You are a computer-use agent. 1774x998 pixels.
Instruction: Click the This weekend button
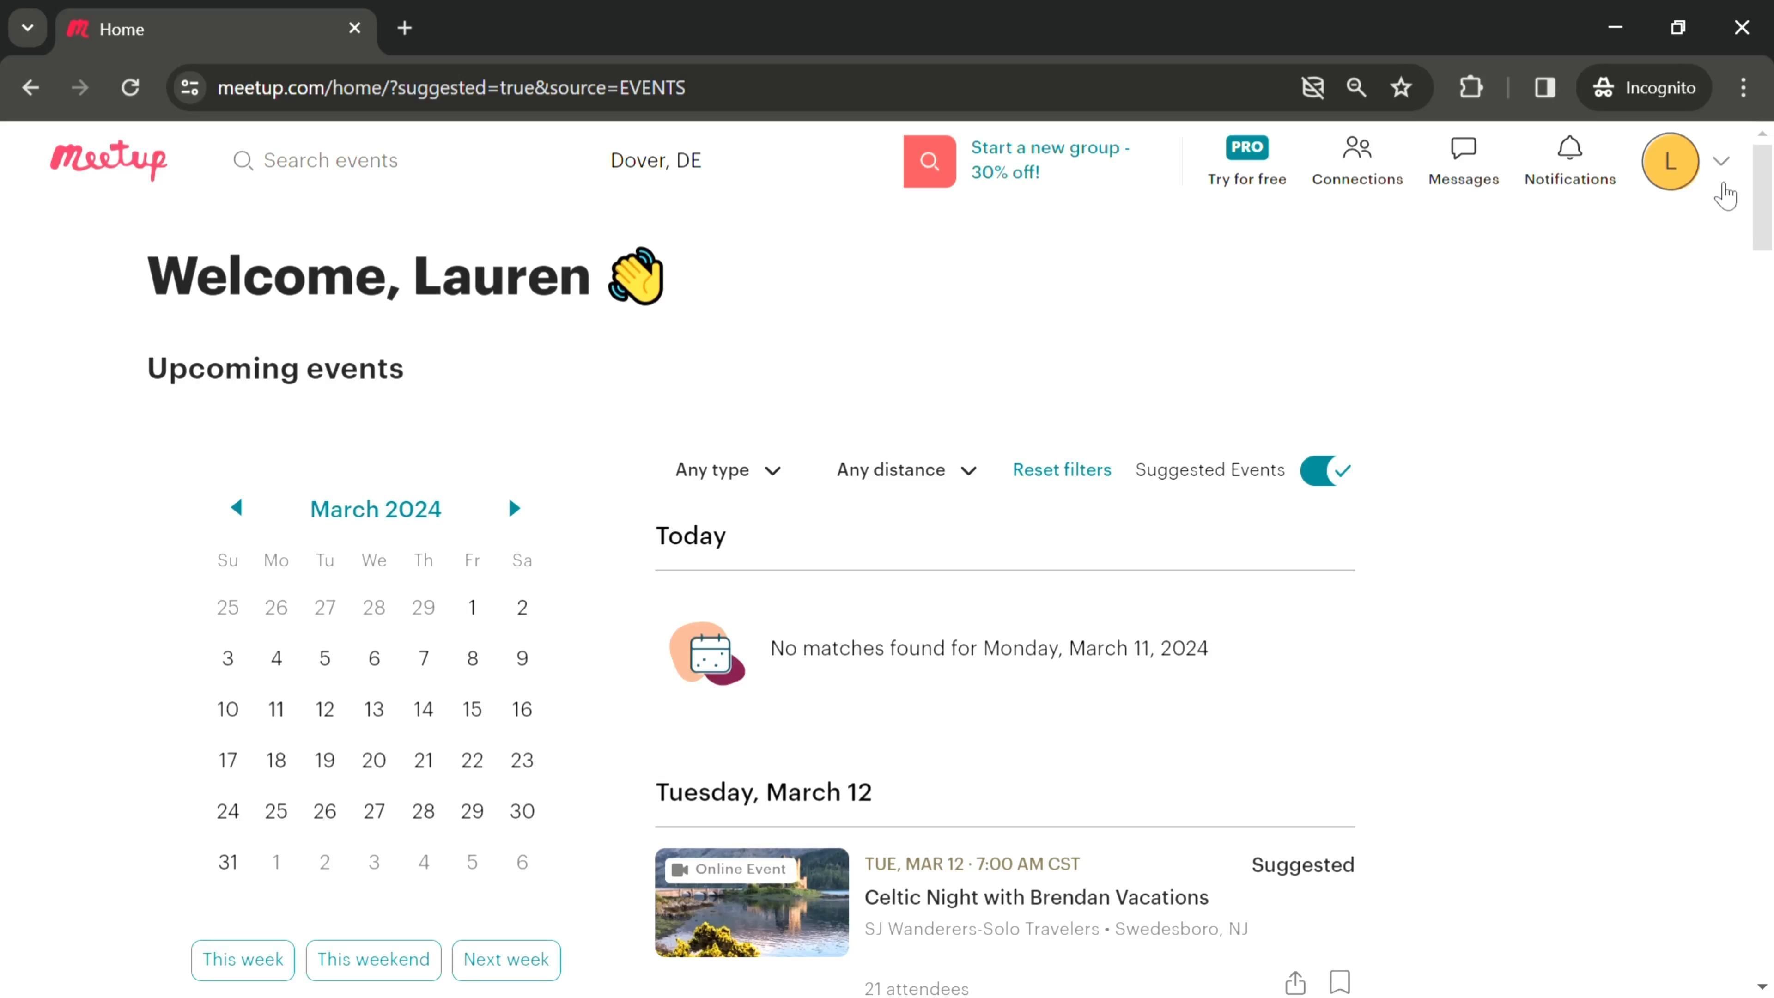click(372, 960)
